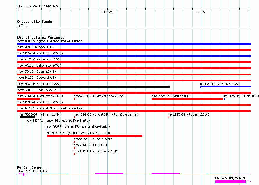Screen dimensions: 259x185
Task: Select the Cytogenetic Bands track title
Action: (35, 22)
